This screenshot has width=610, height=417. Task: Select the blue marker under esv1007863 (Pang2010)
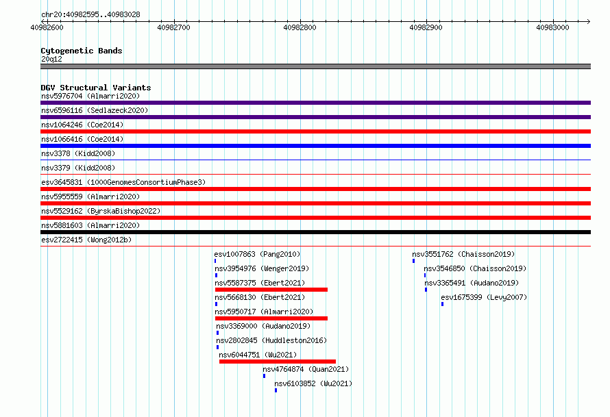tap(215, 261)
